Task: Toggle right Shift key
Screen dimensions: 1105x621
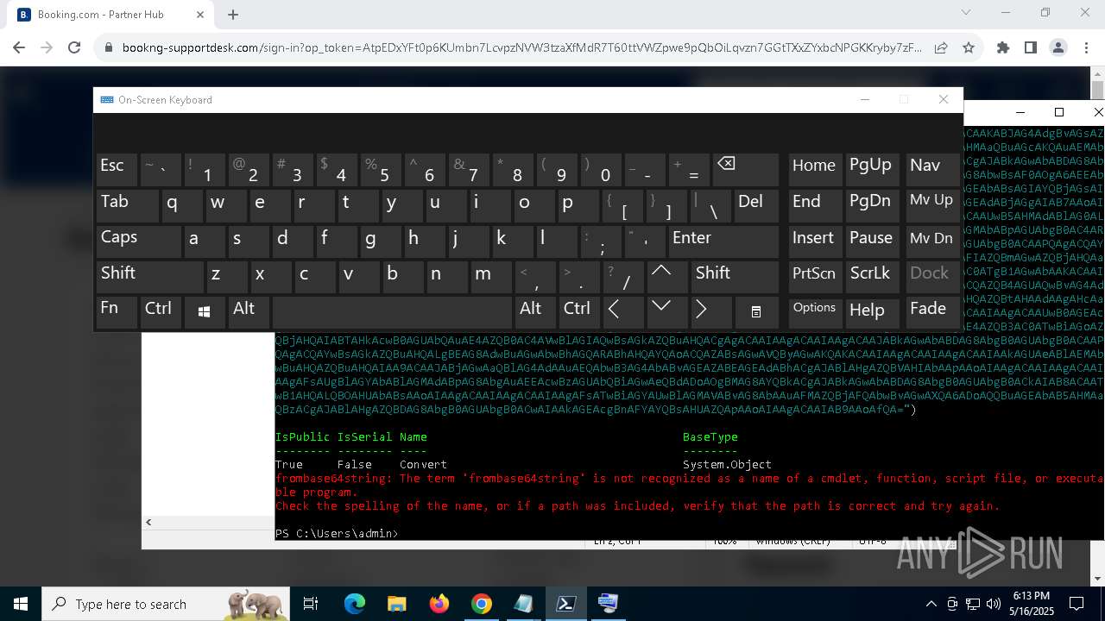Action: point(735,277)
